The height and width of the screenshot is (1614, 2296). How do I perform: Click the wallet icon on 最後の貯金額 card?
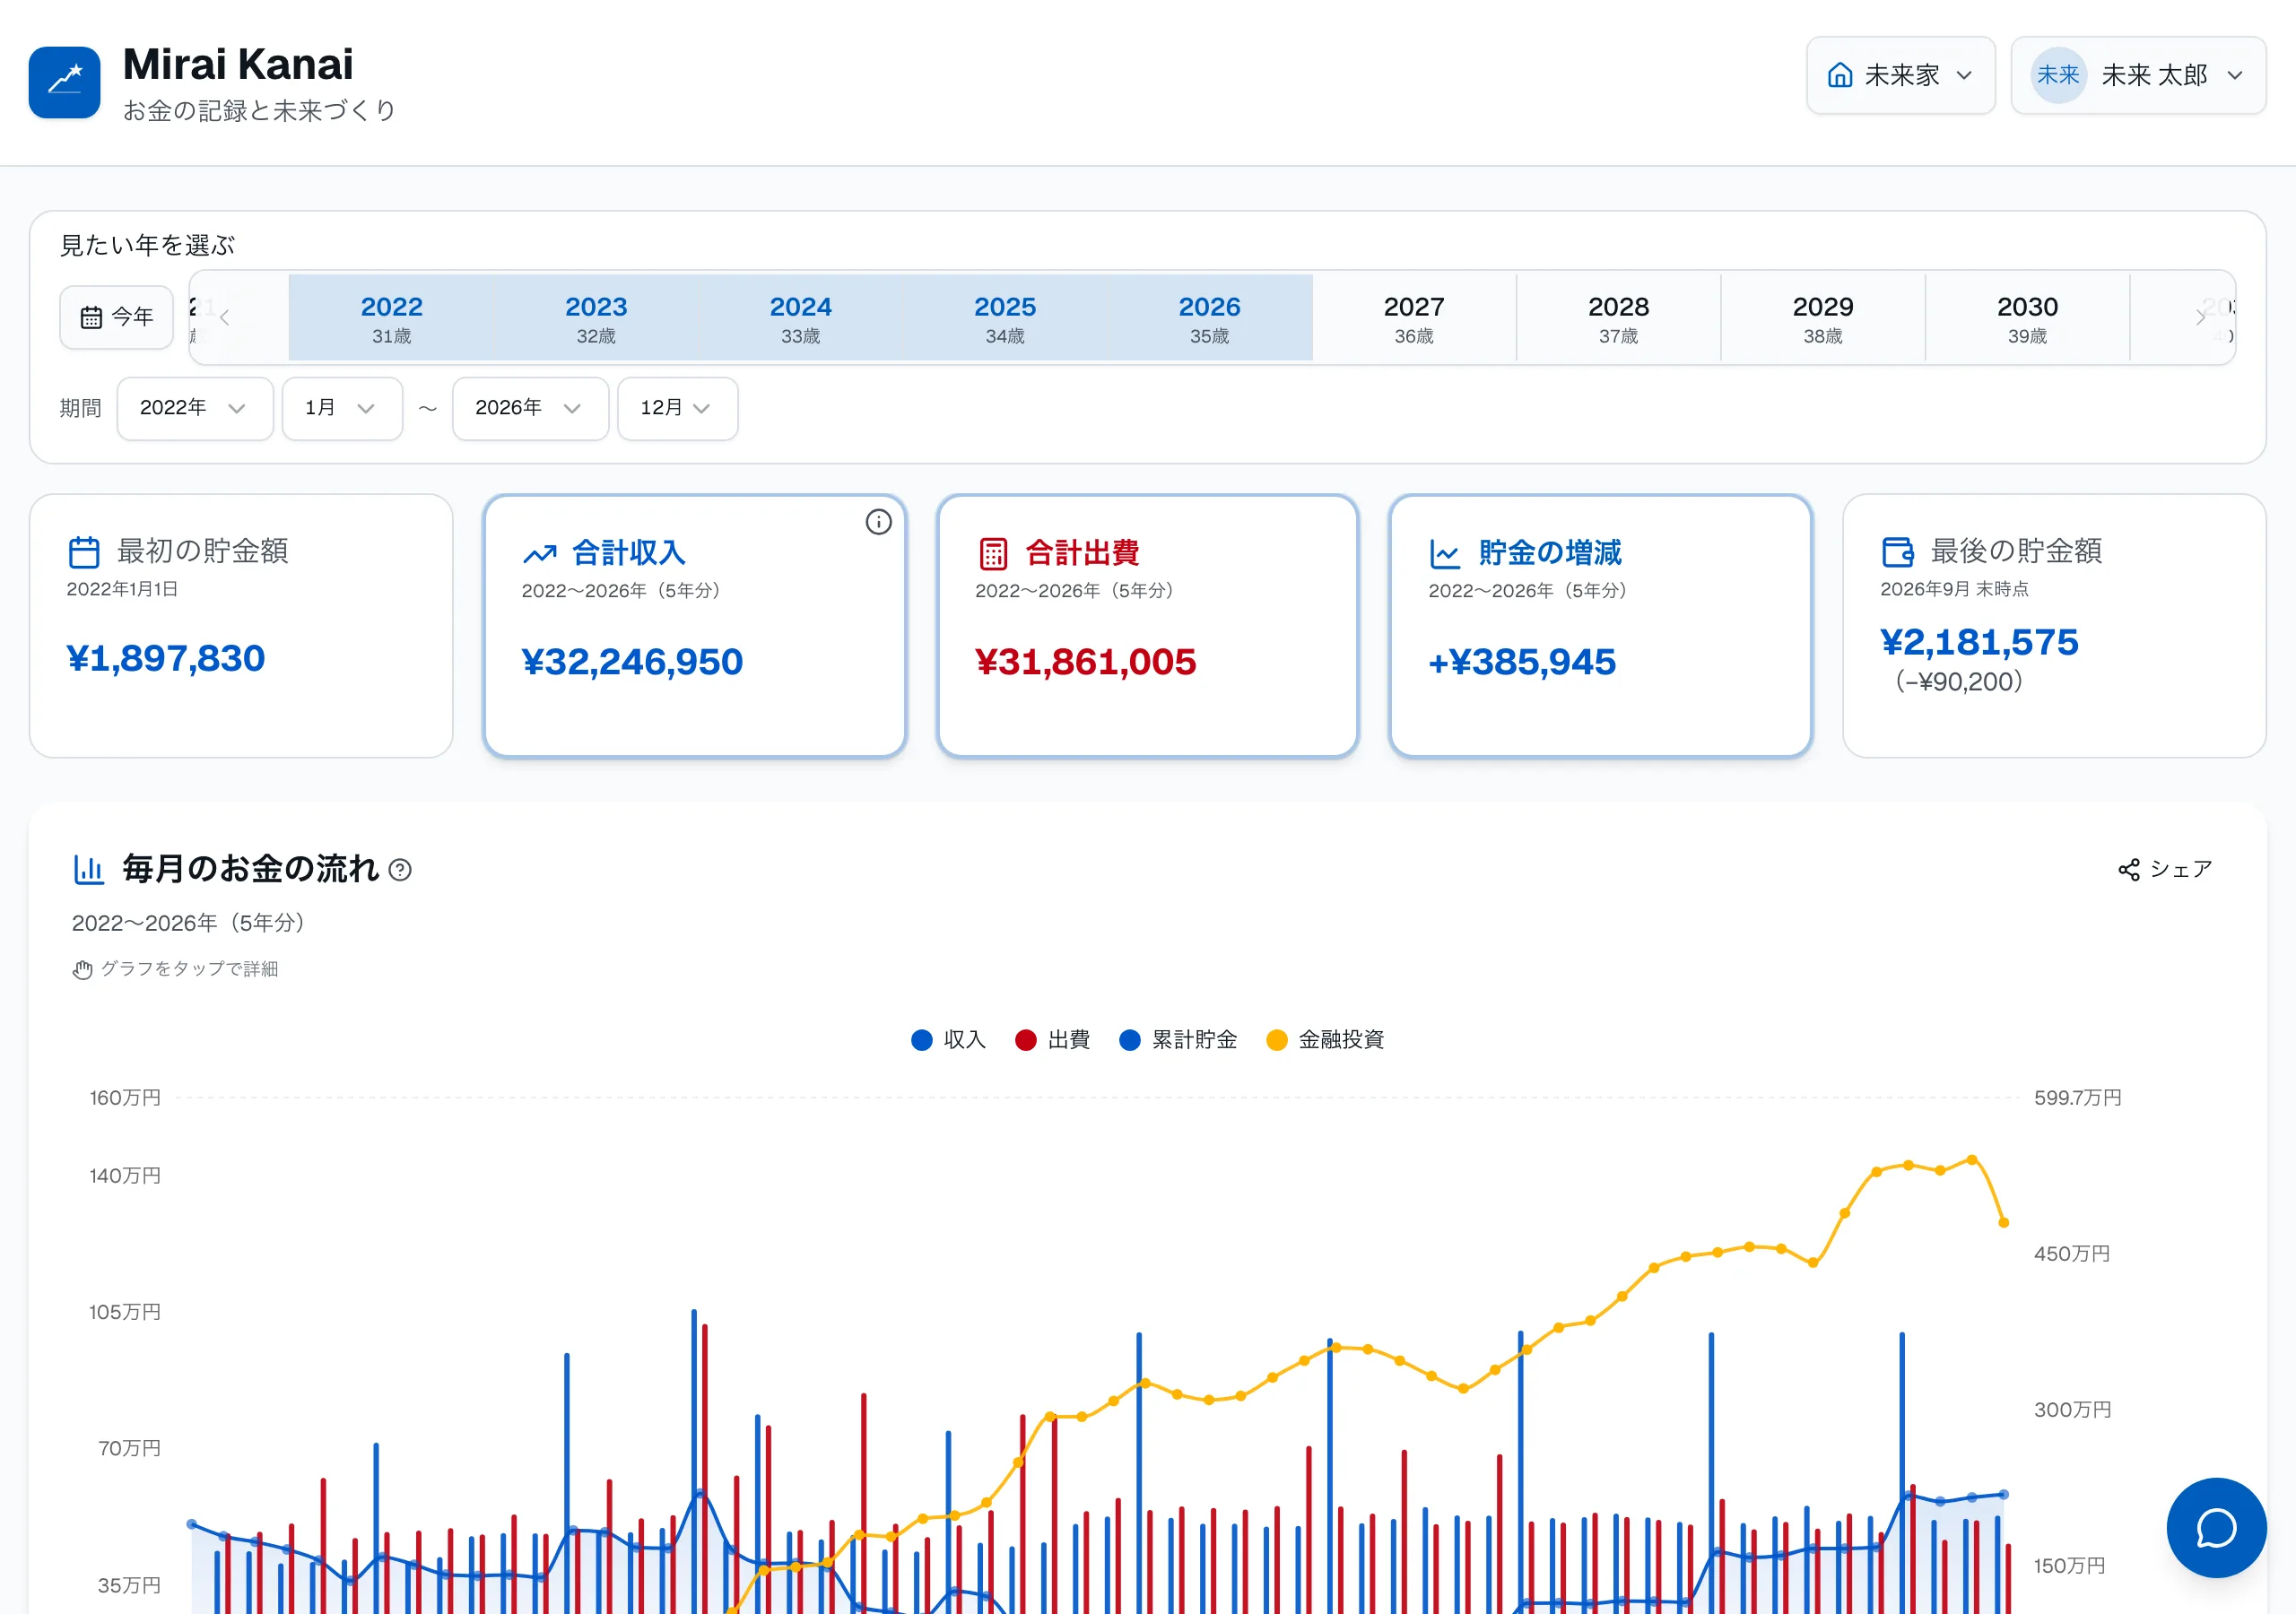click(1898, 551)
